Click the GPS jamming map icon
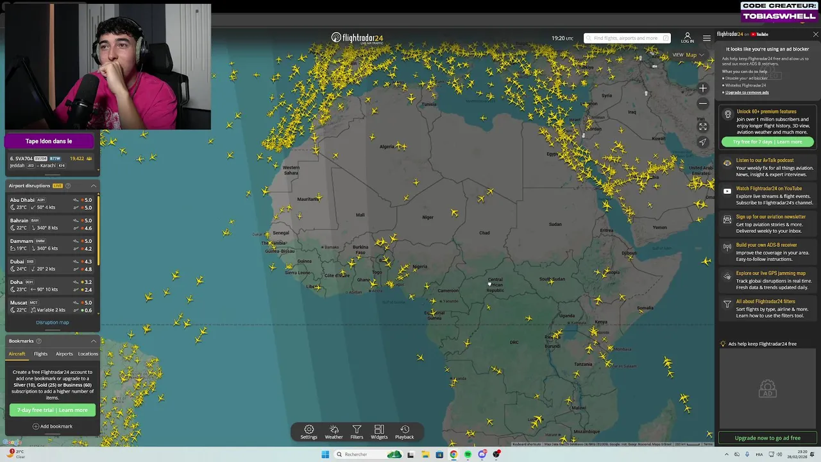Image resolution: width=821 pixels, height=462 pixels. pos(727,276)
